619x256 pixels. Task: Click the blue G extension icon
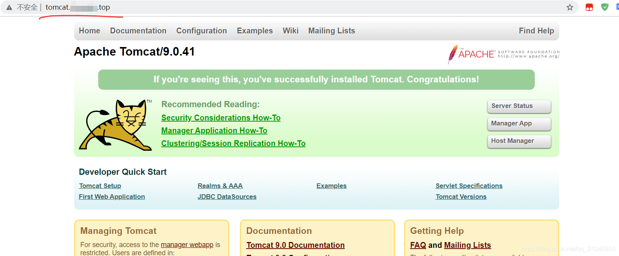point(616,7)
